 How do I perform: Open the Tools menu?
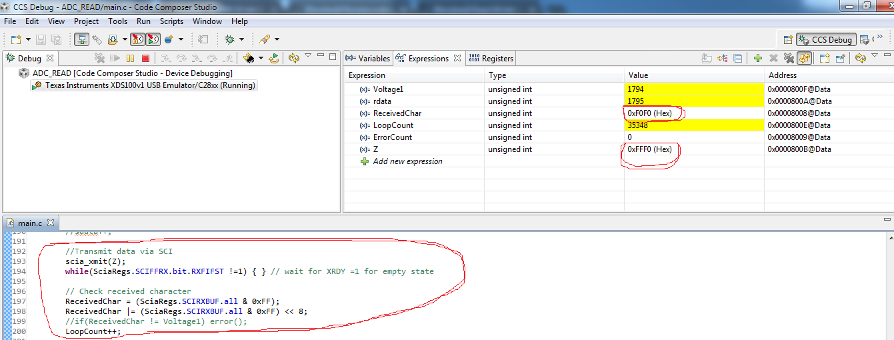tap(117, 21)
